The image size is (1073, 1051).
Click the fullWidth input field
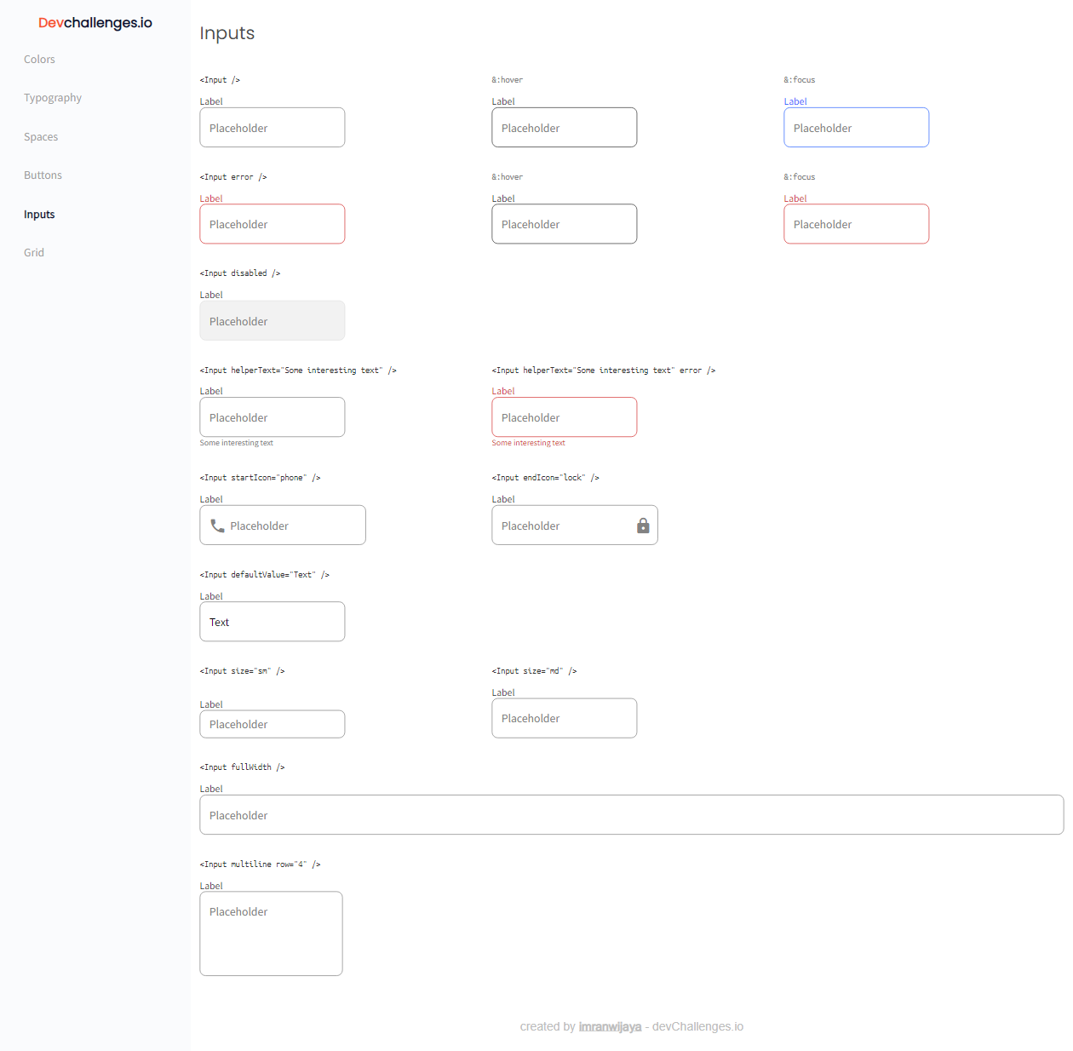coord(632,815)
